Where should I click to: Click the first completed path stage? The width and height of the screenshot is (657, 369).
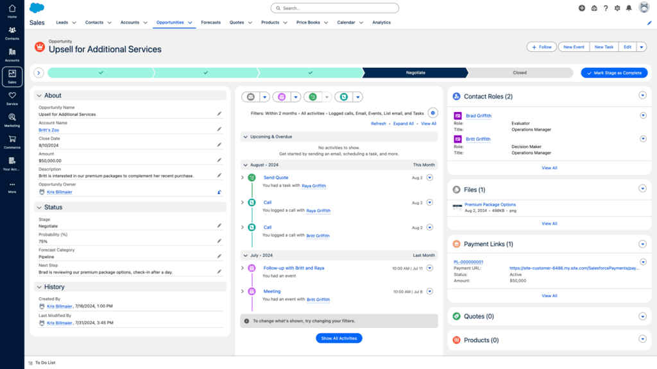click(101, 73)
